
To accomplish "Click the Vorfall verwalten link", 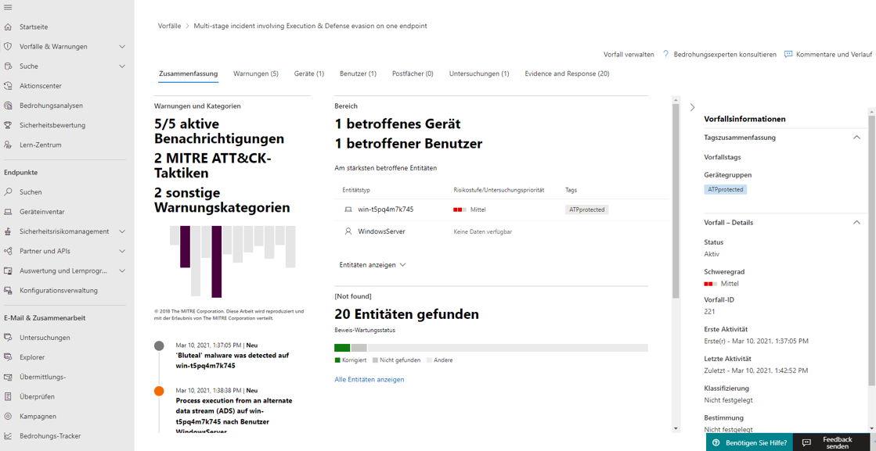I will (631, 54).
